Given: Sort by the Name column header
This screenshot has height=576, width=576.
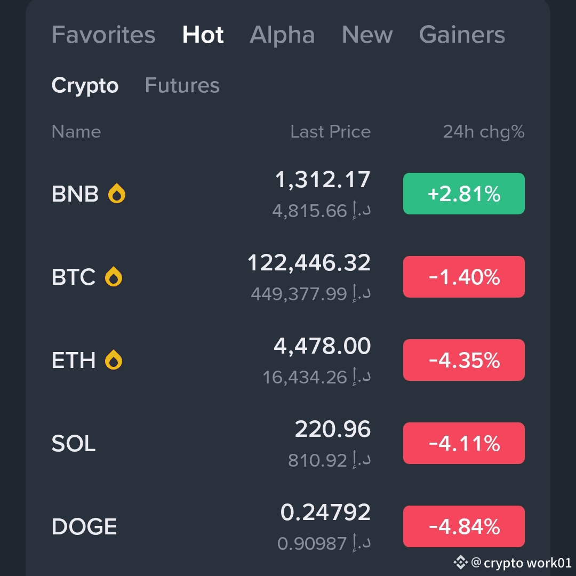Looking at the screenshot, I should pyautogui.click(x=76, y=132).
